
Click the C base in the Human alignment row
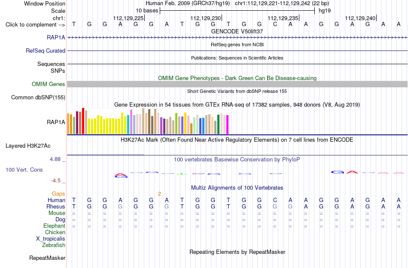tap(275, 200)
